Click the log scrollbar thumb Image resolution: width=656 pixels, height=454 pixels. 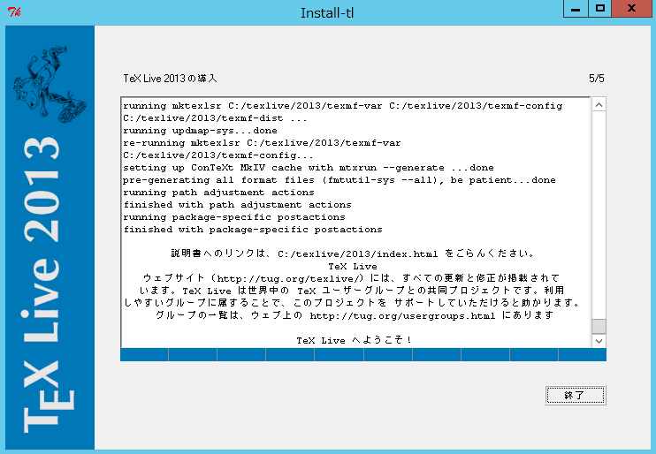click(599, 326)
